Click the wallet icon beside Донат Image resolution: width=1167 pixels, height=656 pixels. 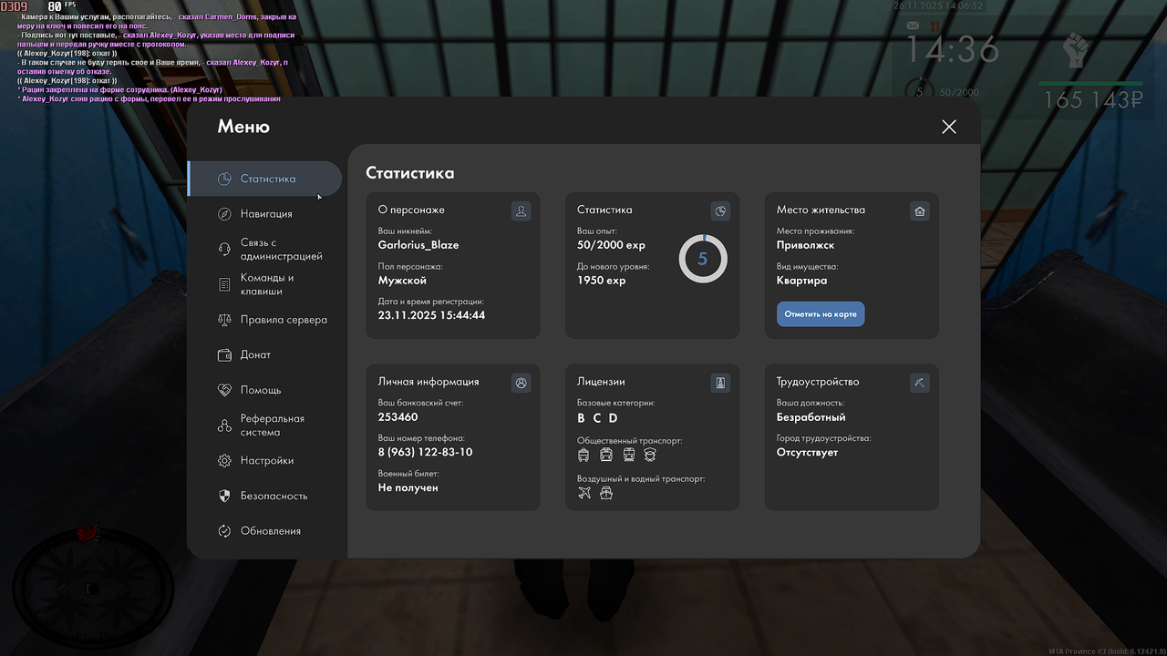224,355
